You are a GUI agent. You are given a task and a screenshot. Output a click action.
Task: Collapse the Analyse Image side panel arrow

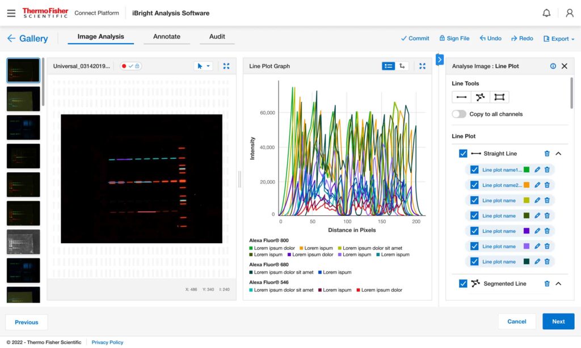coord(440,60)
